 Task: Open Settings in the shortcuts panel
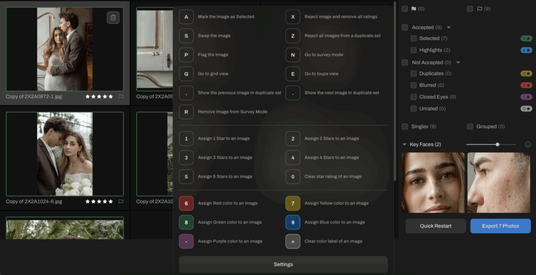[283, 265]
